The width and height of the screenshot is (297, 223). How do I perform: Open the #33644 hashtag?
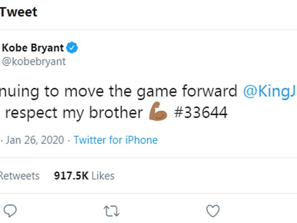(201, 112)
